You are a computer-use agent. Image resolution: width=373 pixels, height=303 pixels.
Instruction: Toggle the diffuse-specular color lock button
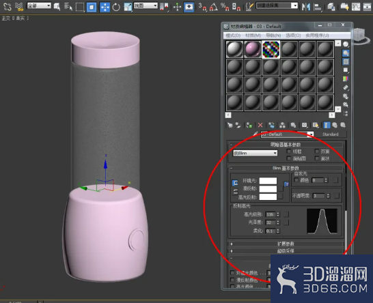(x=235, y=192)
